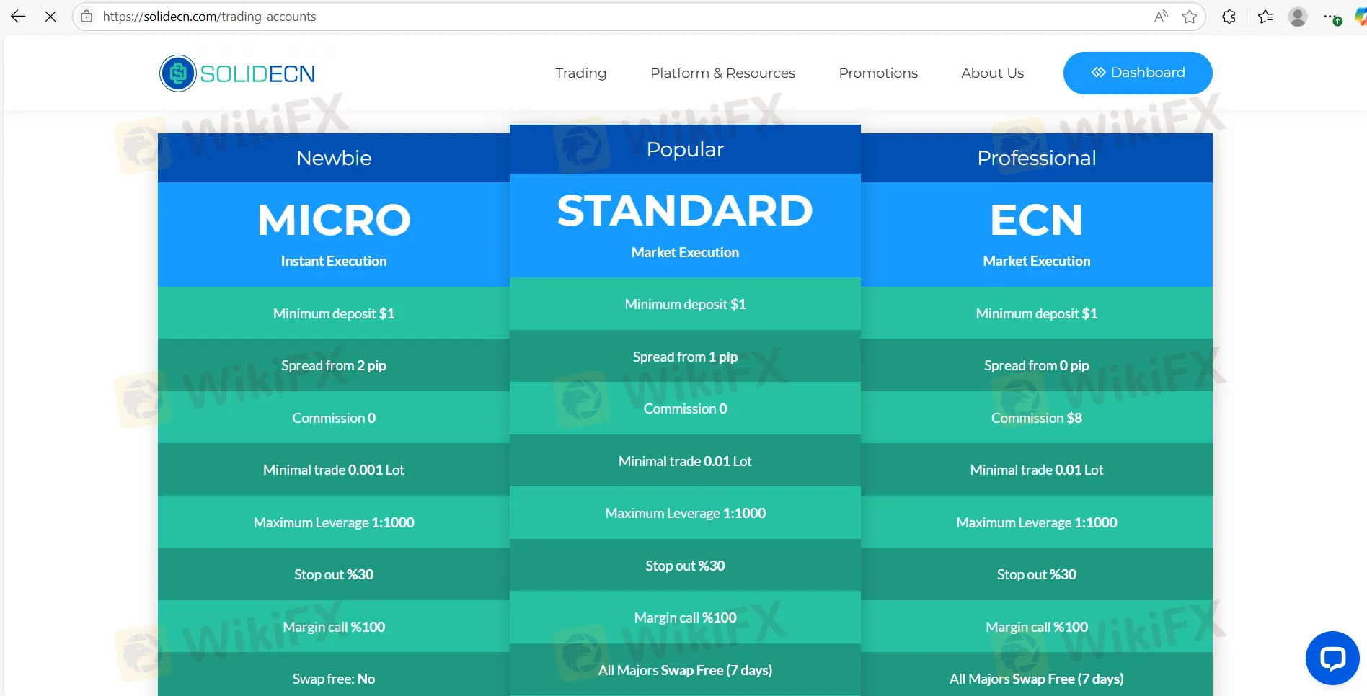
Task: Stop page loading with X icon
Action: [x=50, y=17]
